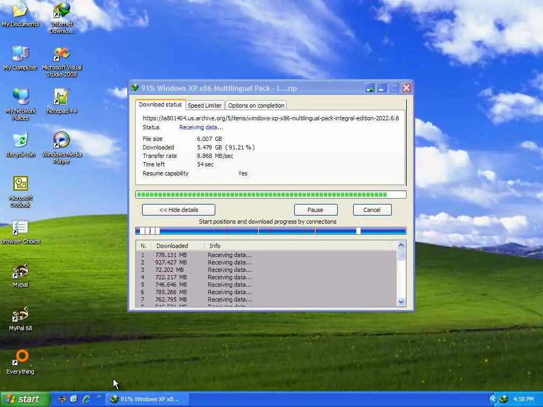Click the 4:58 PM taskbar clock

523,399
